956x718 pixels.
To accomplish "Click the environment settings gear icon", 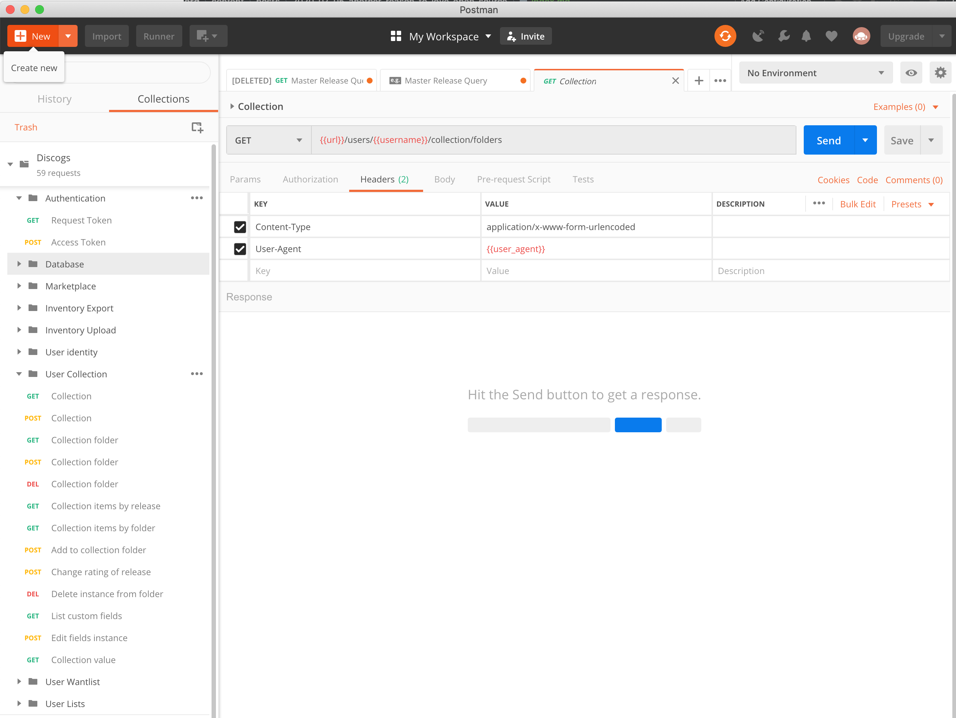I will tap(940, 73).
